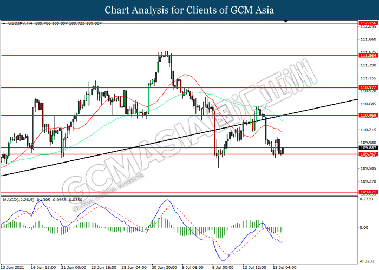The width and height of the screenshot is (379, 270).
Task: Click the 110.685 price scale value
Action: tap(368, 104)
